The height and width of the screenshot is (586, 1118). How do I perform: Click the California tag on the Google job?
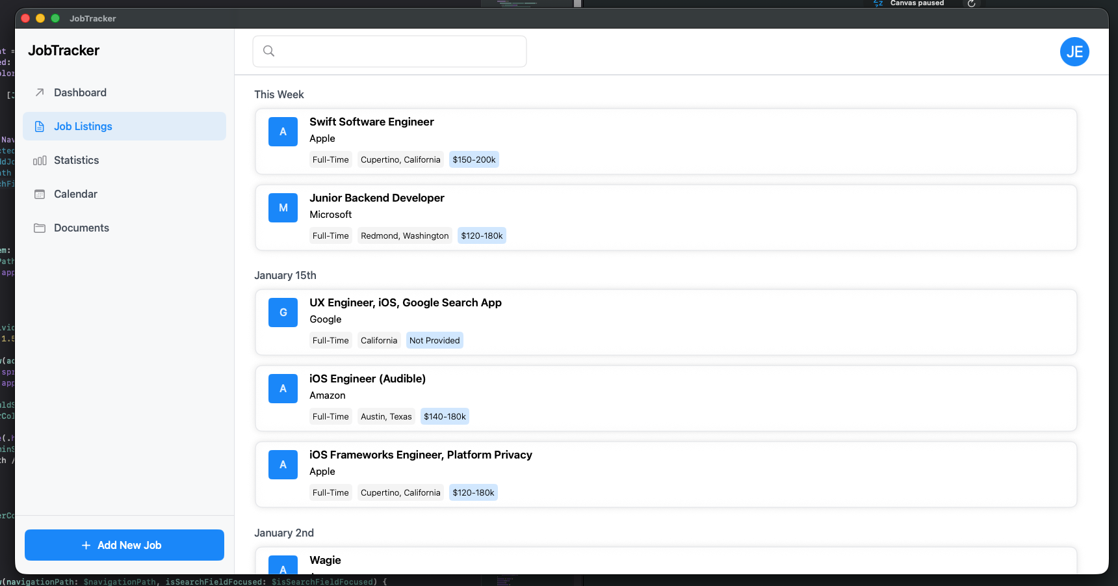[x=379, y=340]
